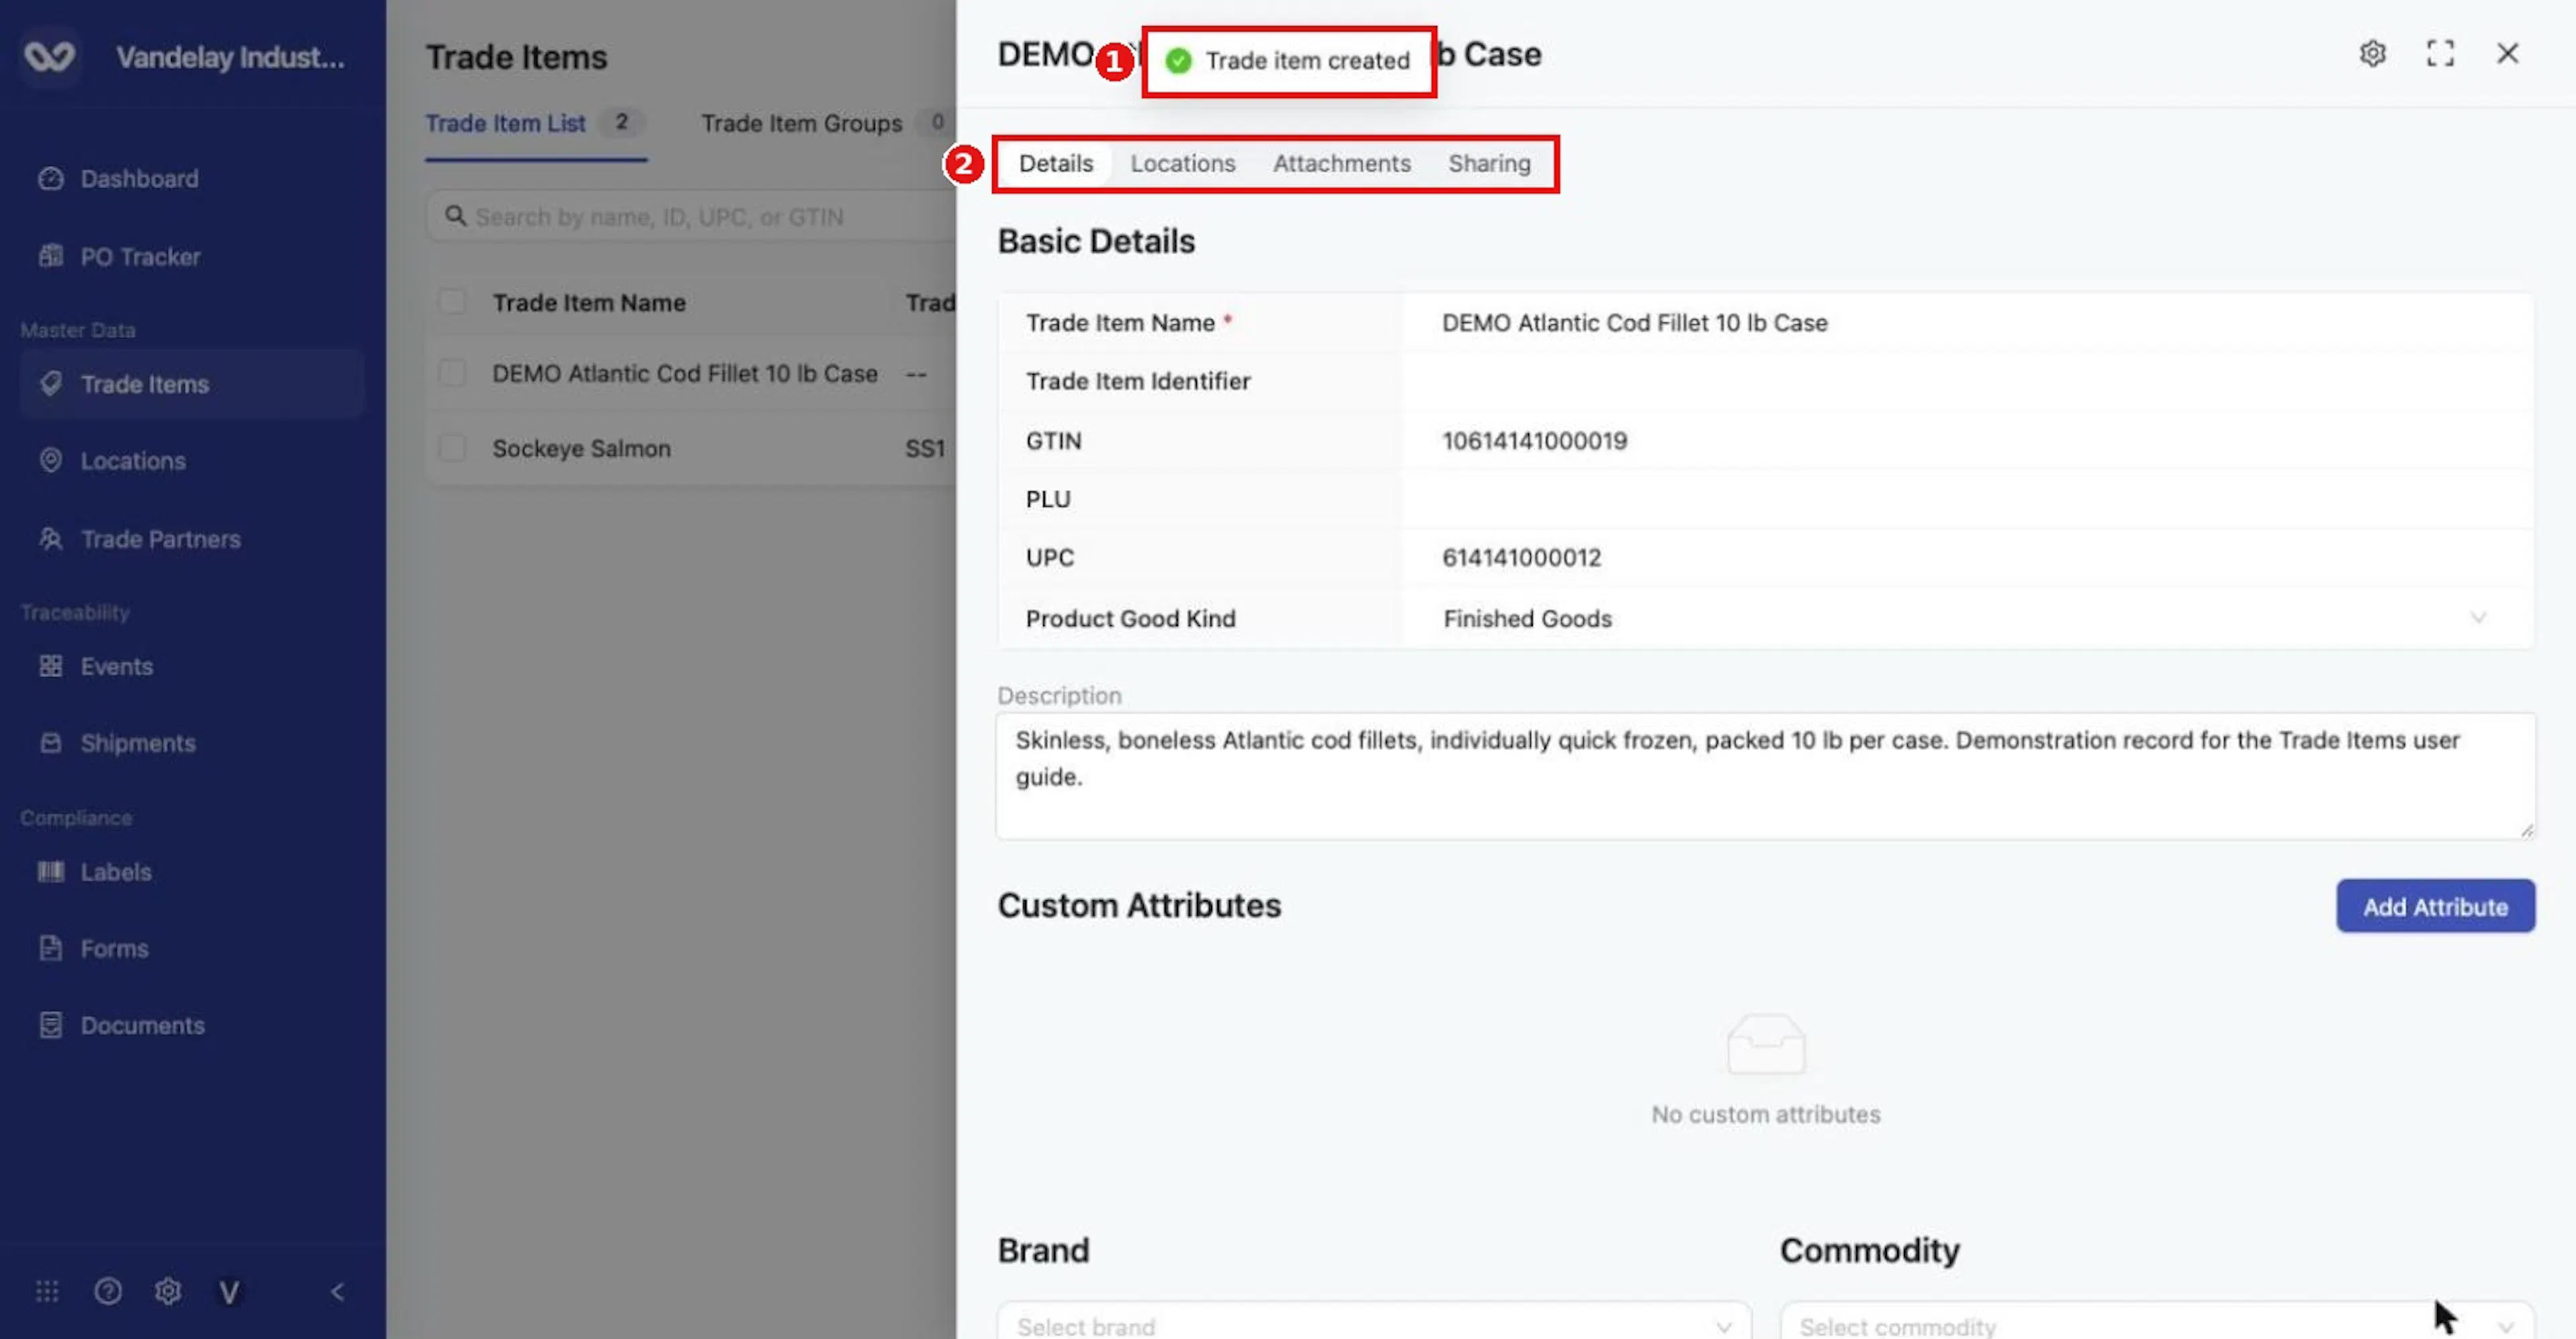The height and width of the screenshot is (1339, 2576).
Task: Click the Description text area
Action: pos(1765,776)
